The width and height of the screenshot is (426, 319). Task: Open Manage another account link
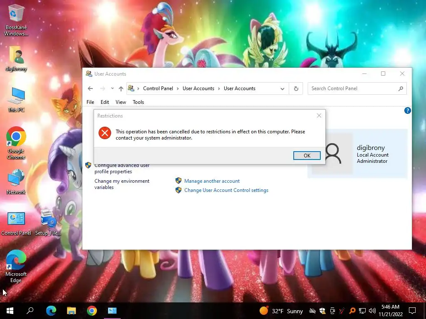pyautogui.click(x=212, y=181)
